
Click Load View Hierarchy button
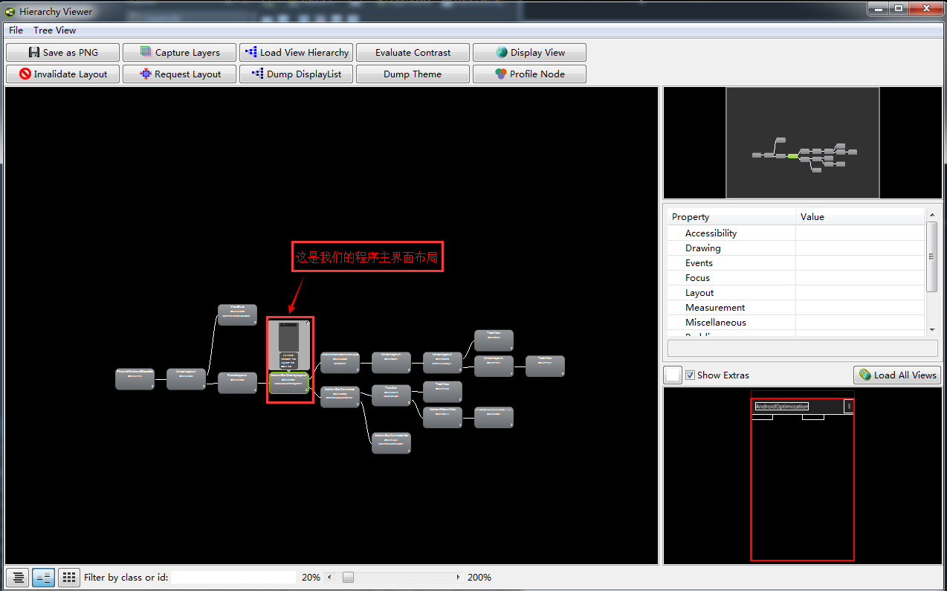coord(297,53)
